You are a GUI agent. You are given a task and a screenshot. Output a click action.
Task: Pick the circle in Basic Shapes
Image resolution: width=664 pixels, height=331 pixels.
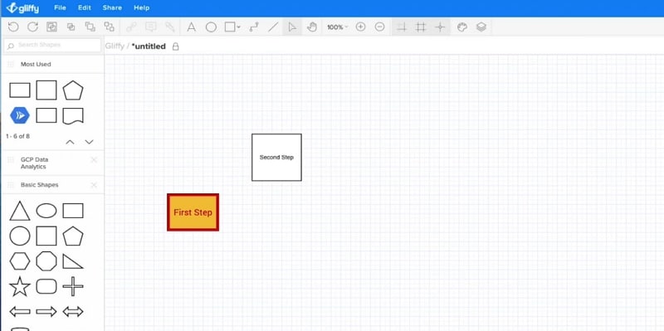pyautogui.click(x=20, y=236)
